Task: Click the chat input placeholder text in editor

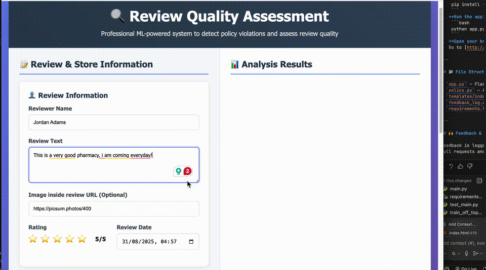Action: tap(464, 243)
